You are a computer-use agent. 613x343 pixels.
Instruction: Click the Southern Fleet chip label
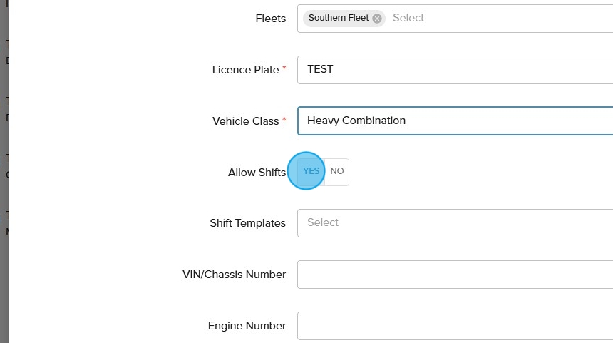339,19
